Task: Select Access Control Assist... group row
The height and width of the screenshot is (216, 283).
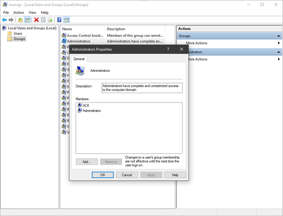Action: tap(113, 35)
